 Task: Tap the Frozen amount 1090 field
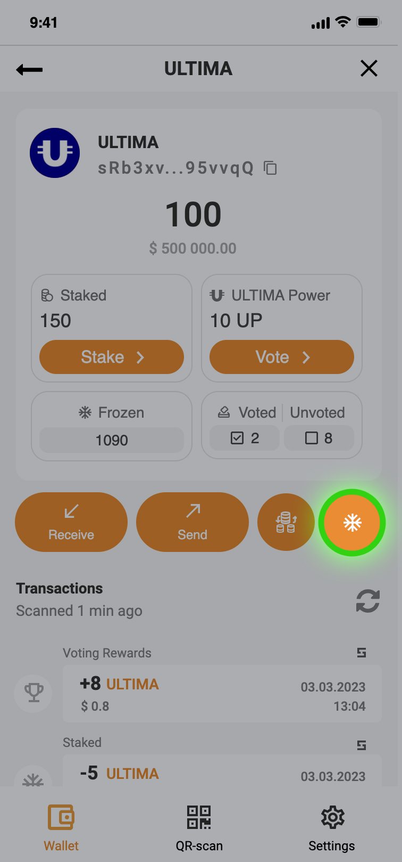click(112, 440)
